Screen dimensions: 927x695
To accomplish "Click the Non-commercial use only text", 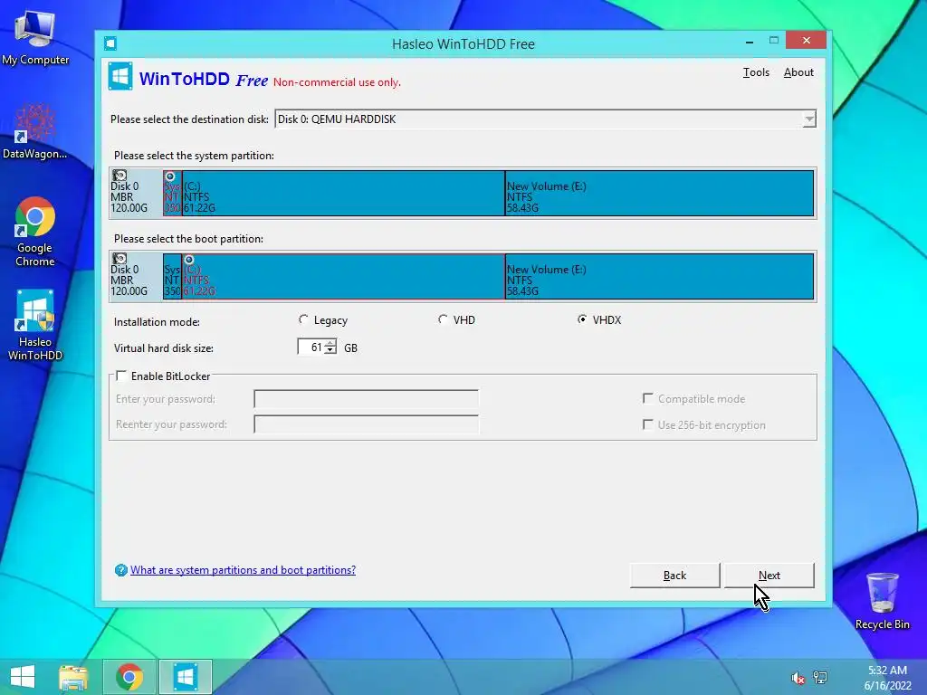I will click(337, 82).
